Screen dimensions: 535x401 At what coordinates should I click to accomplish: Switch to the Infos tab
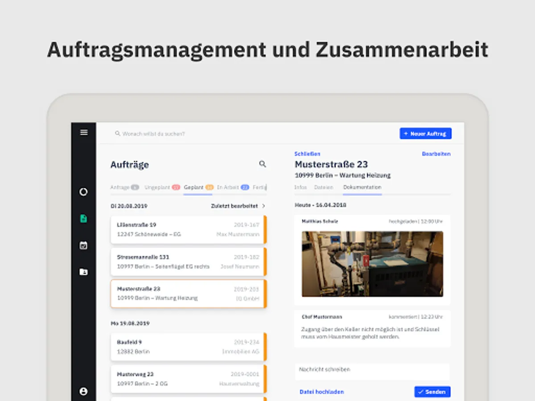point(300,188)
